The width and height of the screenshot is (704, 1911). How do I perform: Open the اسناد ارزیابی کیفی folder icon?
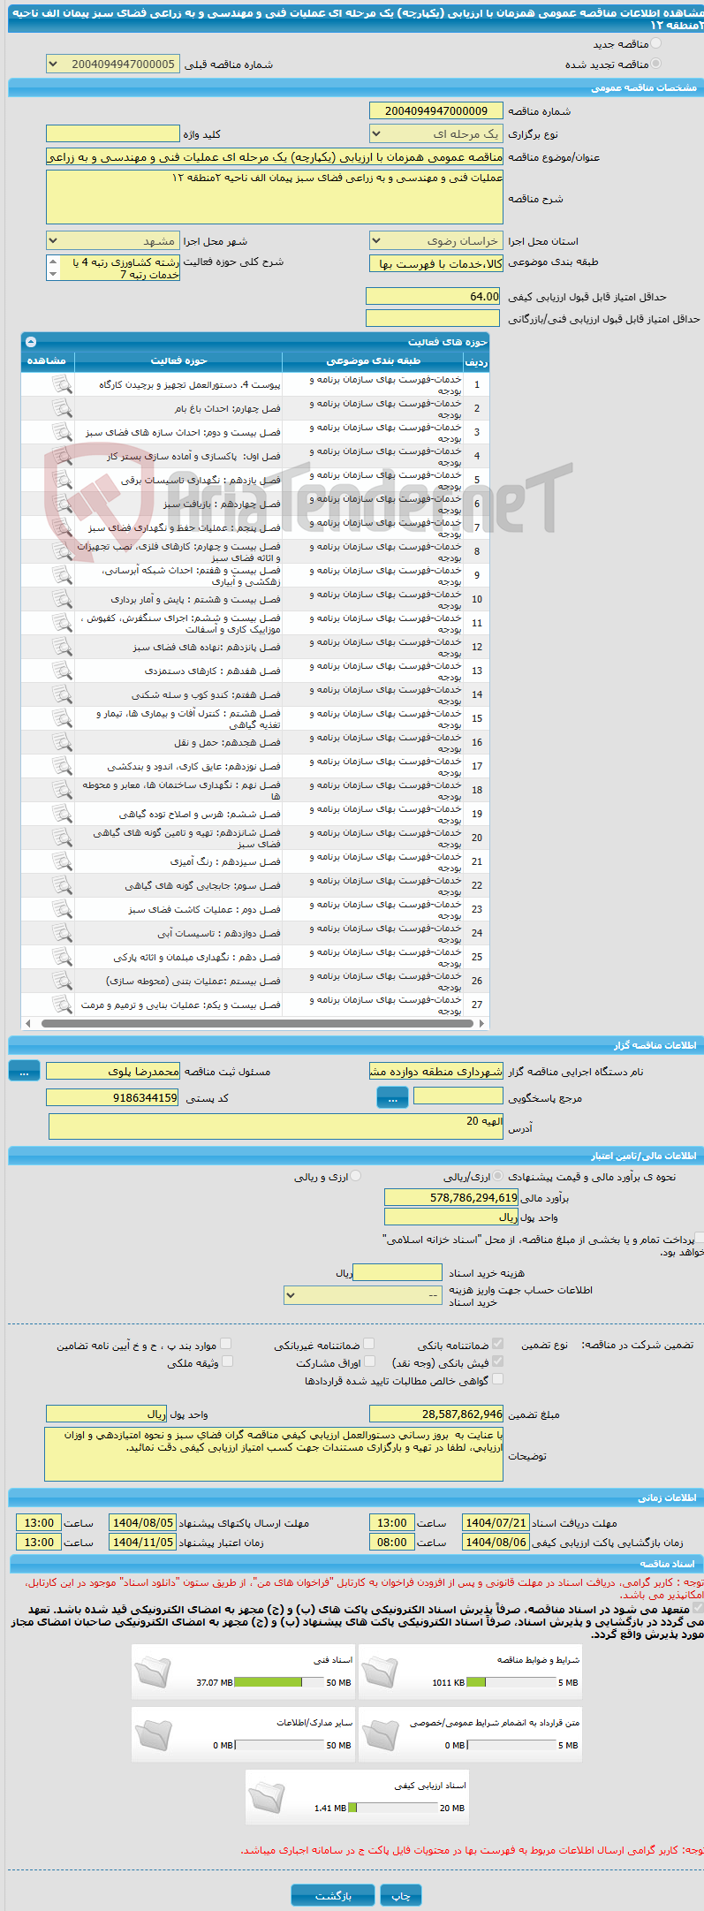(x=267, y=1796)
